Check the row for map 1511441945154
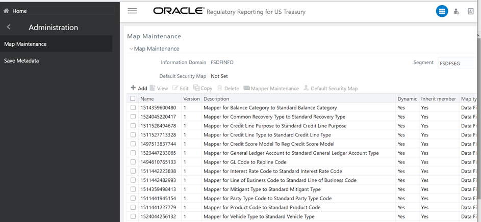 point(133,198)
